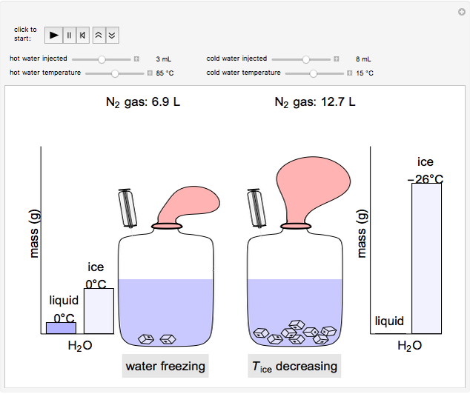The image size is (470, 394).
Task: Click the 'T ice decreasing' label
Action: [x=292, y=366]
